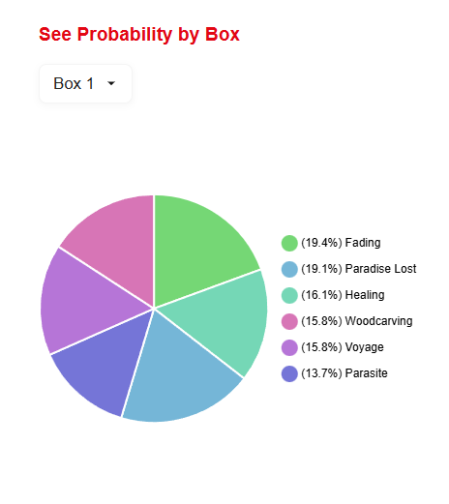Toggle the Paradise Lost legend label
The height and width of the screenshot is (504, 449).
coord(359,269)
